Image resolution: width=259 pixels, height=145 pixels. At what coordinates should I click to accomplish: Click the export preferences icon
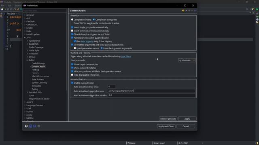pyautogui.click(x=34, y=126)
